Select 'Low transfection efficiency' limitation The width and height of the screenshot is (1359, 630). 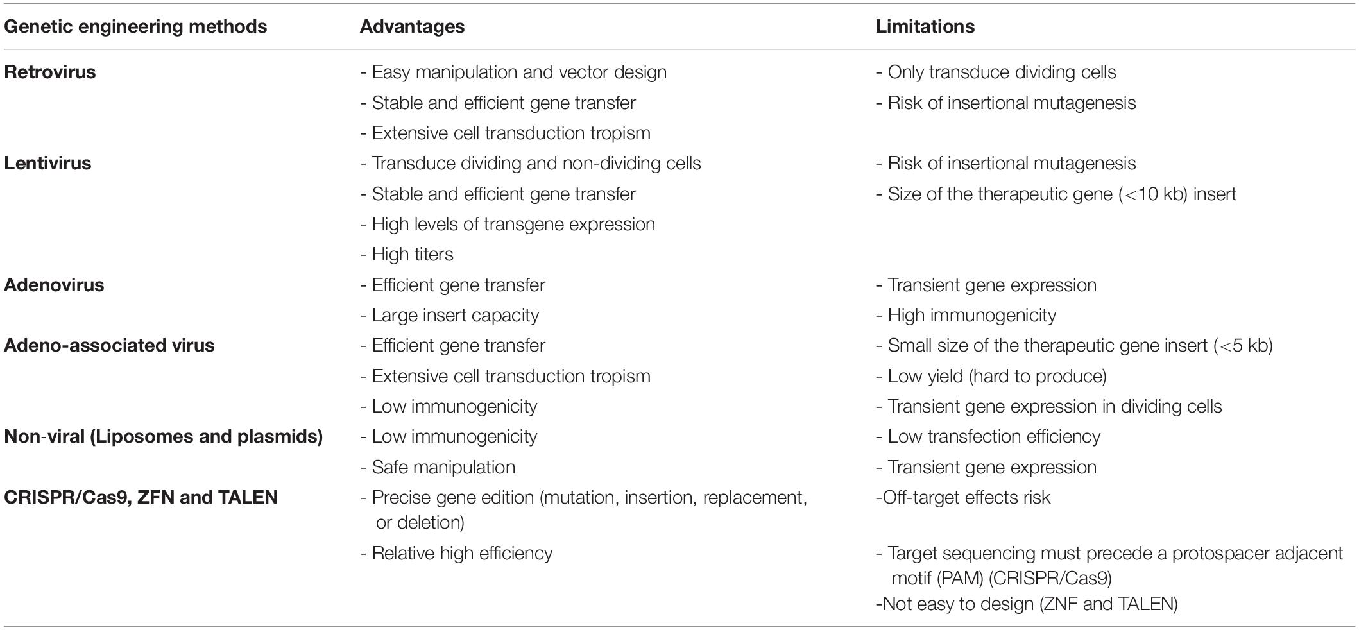[993, 436]
